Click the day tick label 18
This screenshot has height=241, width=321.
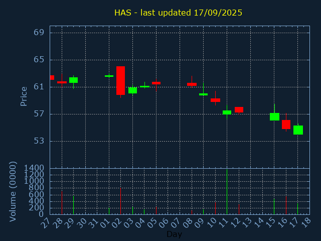pos(305,223)
